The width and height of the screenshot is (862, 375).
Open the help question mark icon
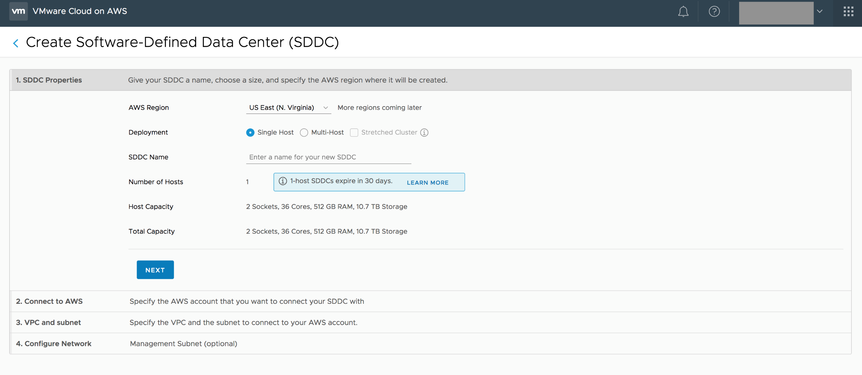point(714,12)
